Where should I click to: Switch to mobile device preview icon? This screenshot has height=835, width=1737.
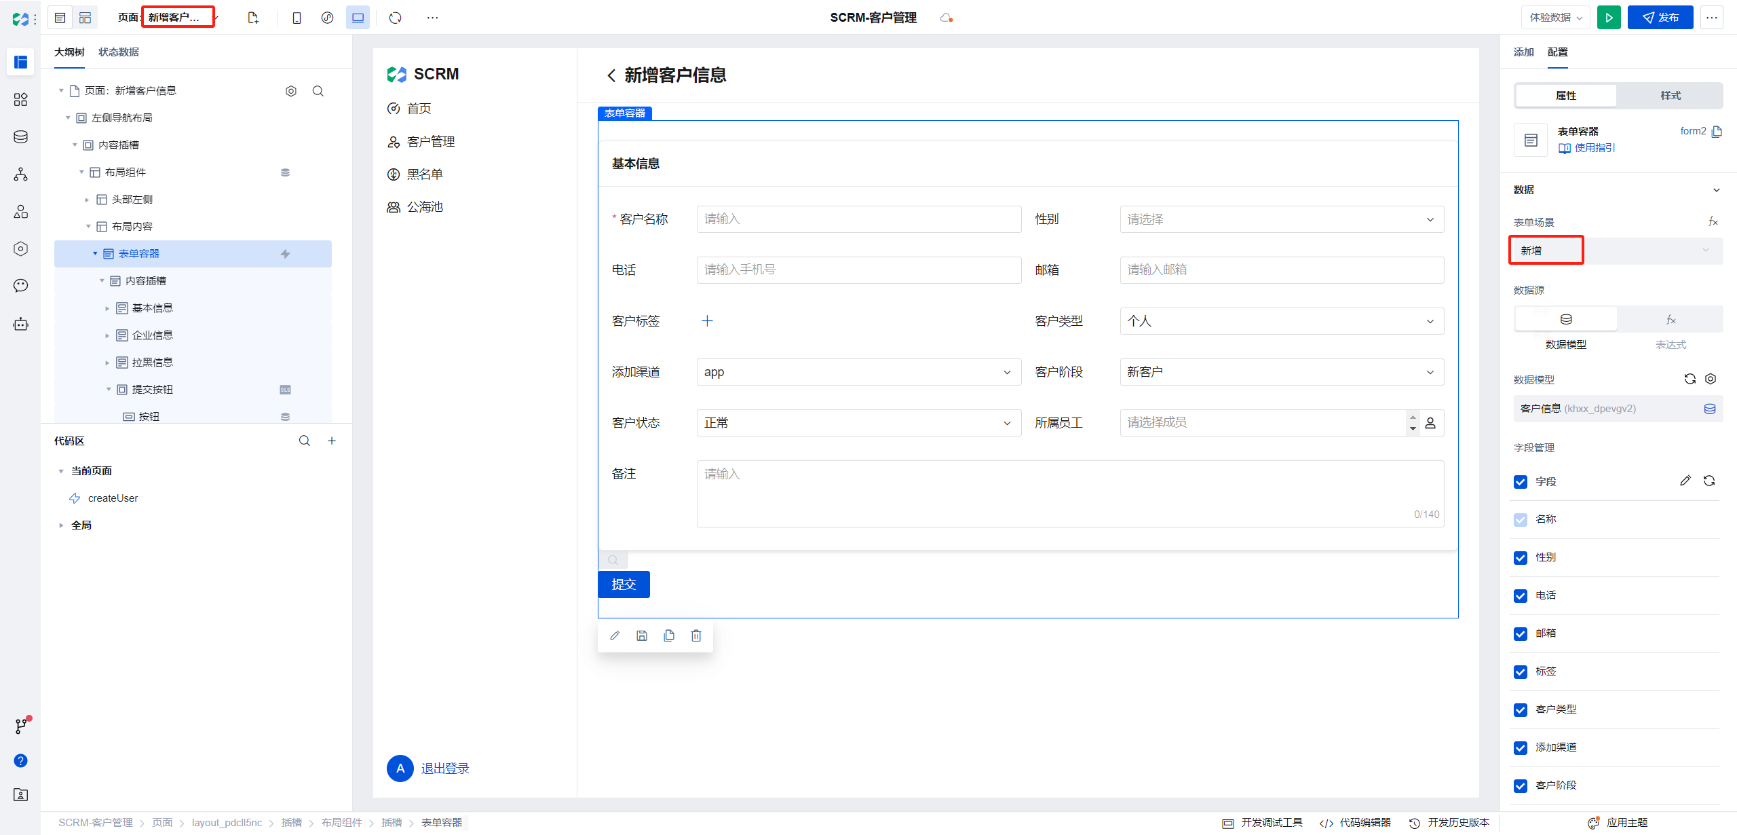pyautogui.click(x=297, y=18)
